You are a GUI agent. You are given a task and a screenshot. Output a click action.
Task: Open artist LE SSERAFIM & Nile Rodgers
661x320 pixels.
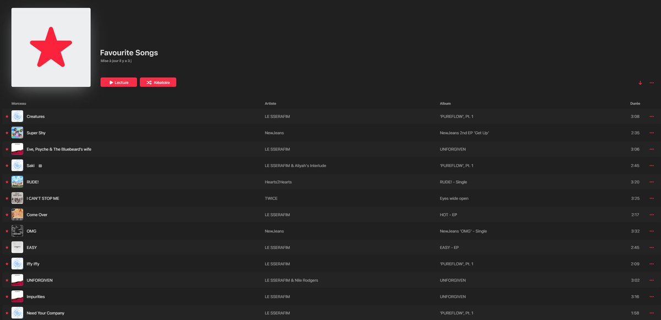pos(291,280)
